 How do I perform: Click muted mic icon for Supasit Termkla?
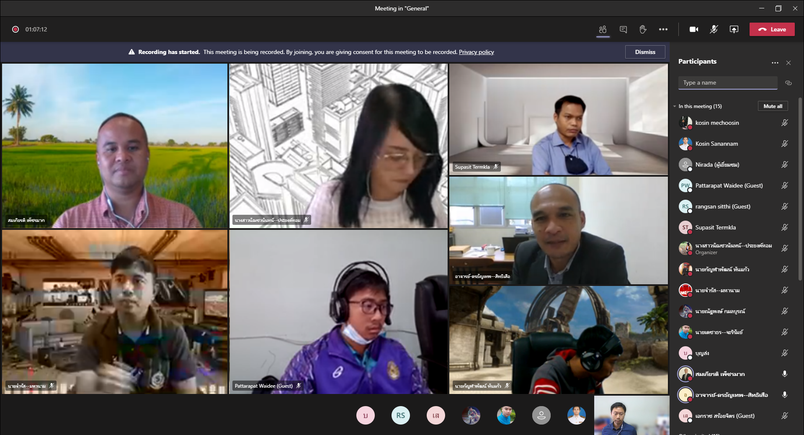coord(784,227)
